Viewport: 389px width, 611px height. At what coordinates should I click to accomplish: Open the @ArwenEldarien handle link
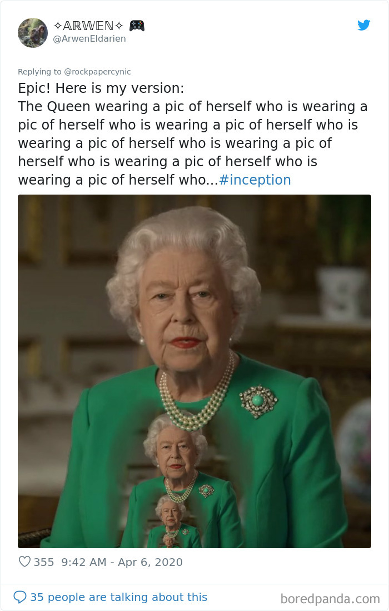coord(89,38)
